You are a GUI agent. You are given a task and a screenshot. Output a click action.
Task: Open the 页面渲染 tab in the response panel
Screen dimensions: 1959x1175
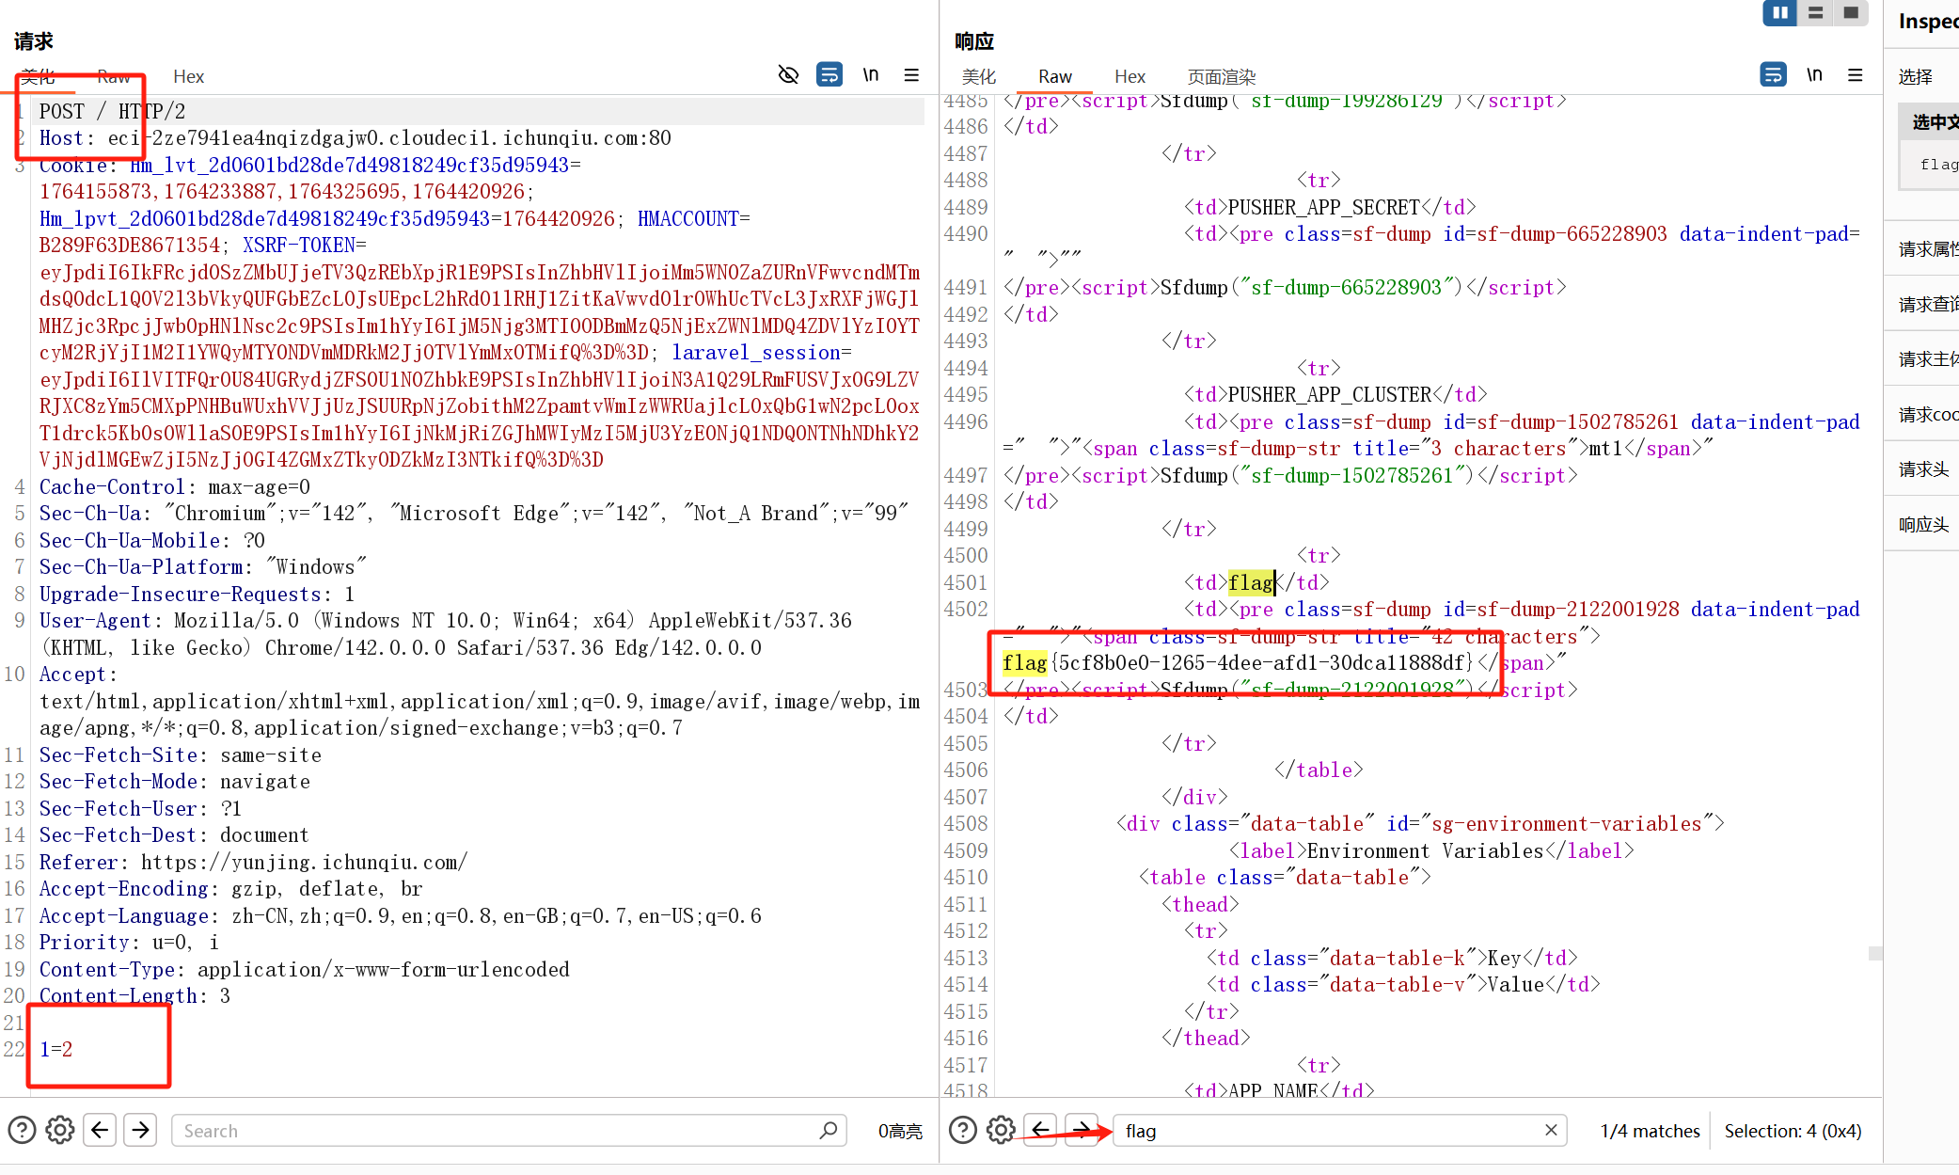point(1220,76)
